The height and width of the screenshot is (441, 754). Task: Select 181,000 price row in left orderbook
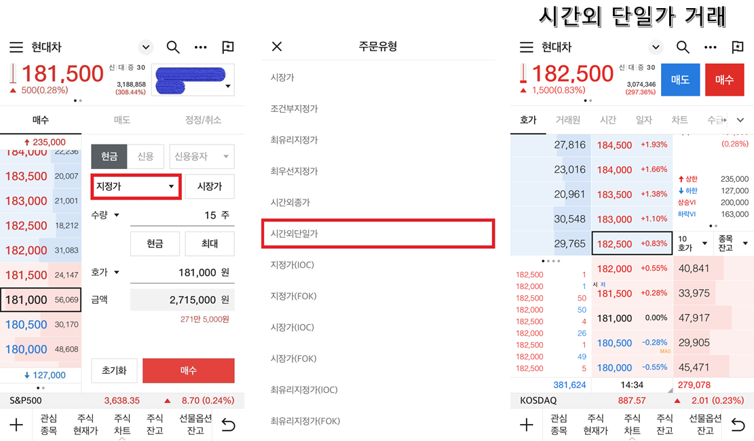(41, 300)
